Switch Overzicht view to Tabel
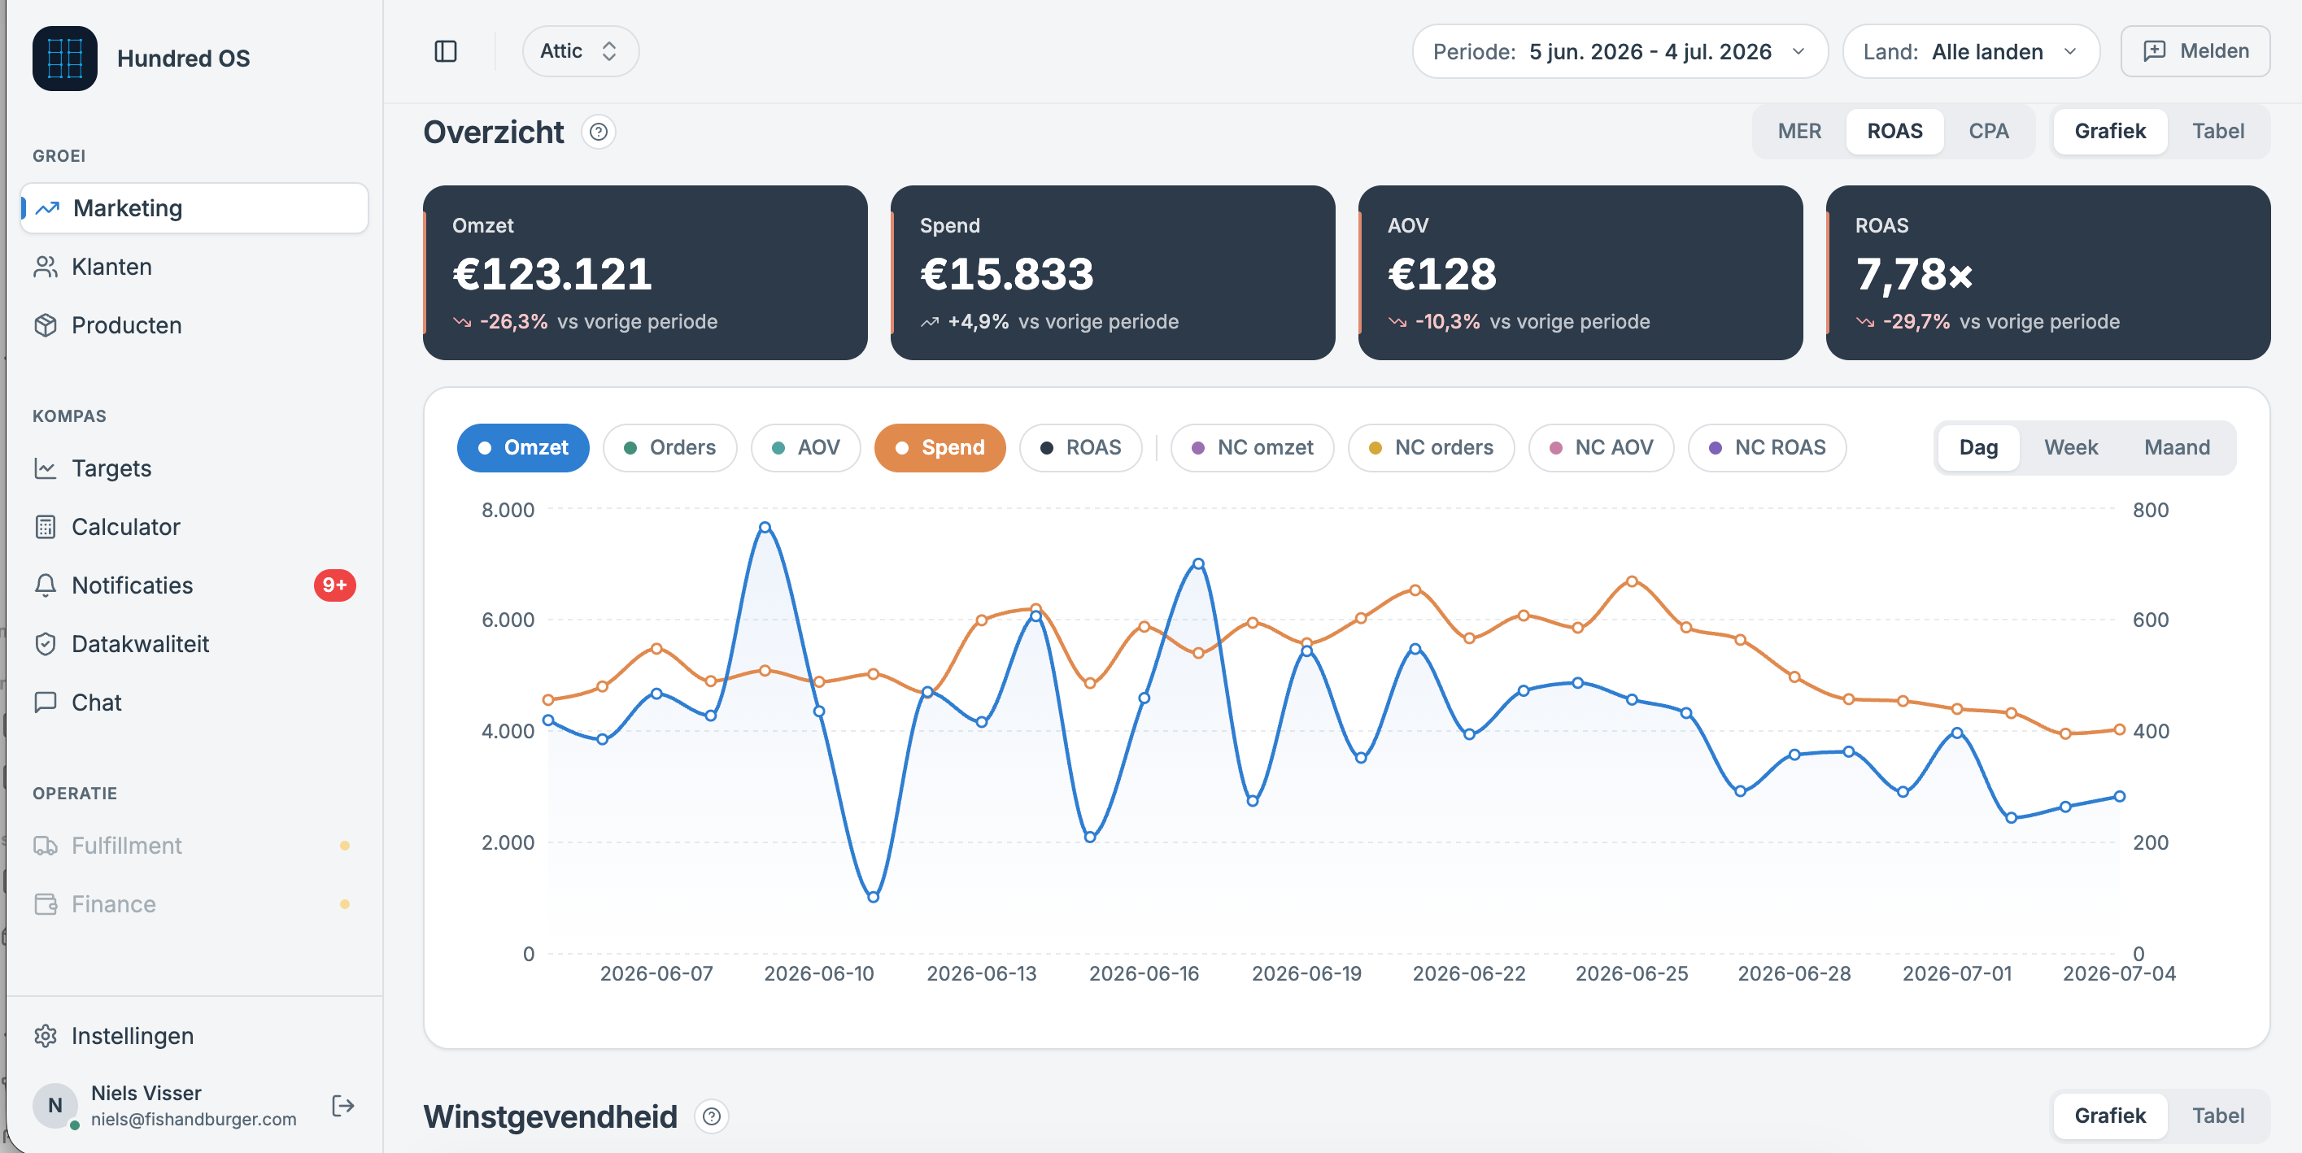Viewport: 2302px width, 1153px height. 2217,131
